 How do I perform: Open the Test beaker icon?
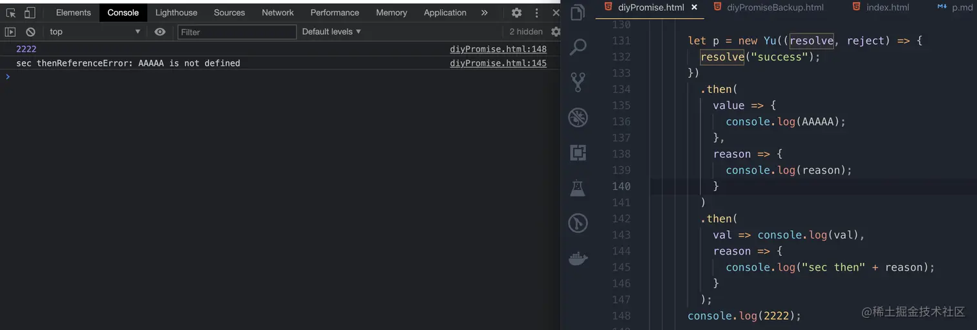(578, 188)
